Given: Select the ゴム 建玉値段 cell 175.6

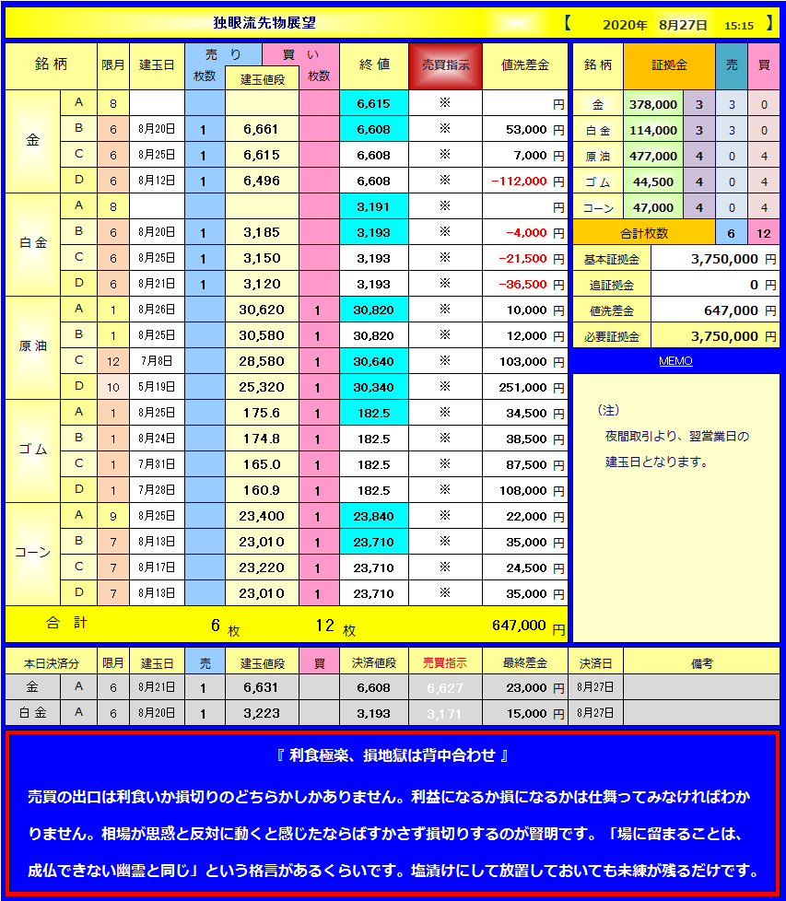Looking at the screenshot, I should click(x=262, y=413).
